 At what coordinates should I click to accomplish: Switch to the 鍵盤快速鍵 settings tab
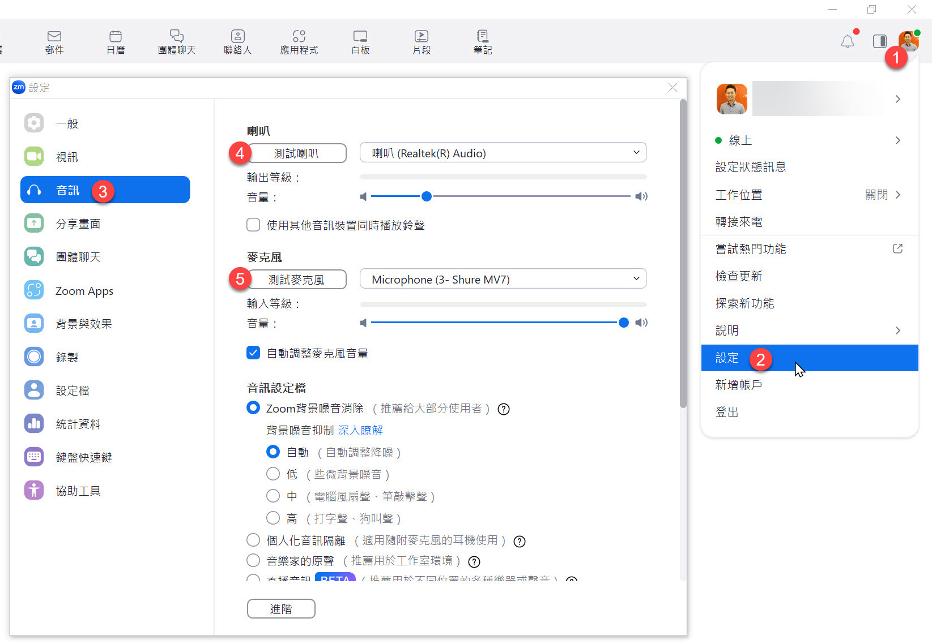coord(84,457)
